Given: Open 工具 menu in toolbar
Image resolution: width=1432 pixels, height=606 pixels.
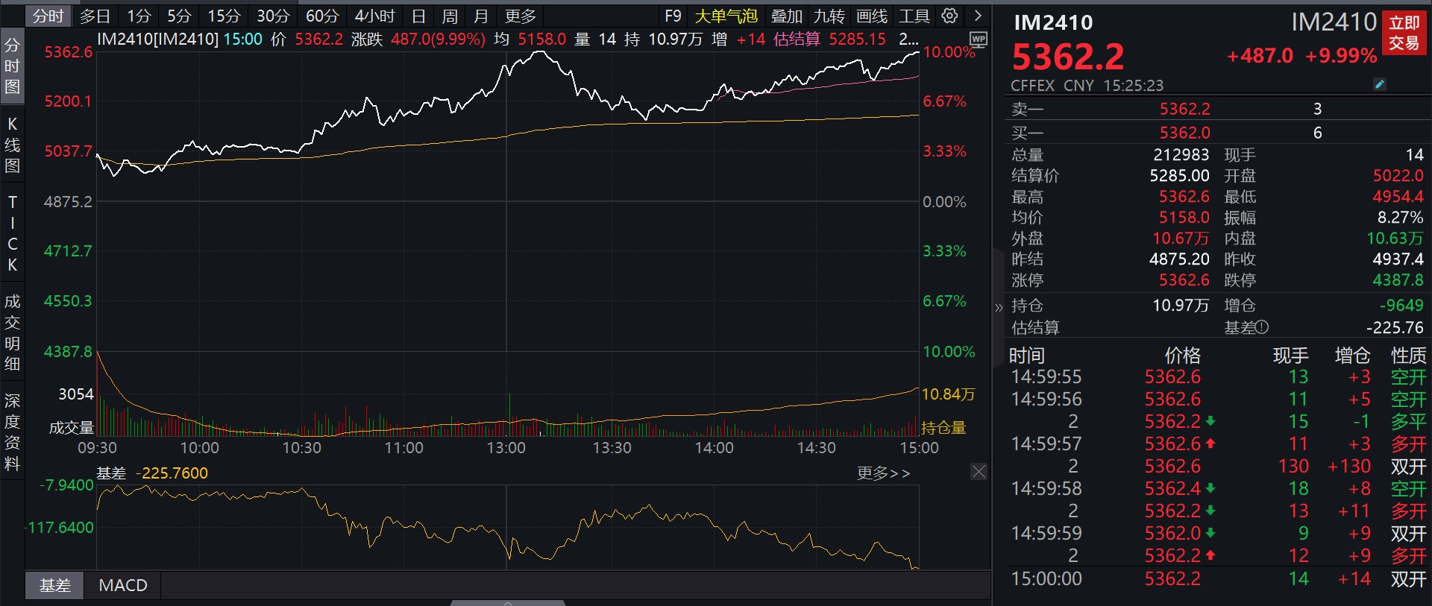Looking at the screenshot, I should pos(914,16).
